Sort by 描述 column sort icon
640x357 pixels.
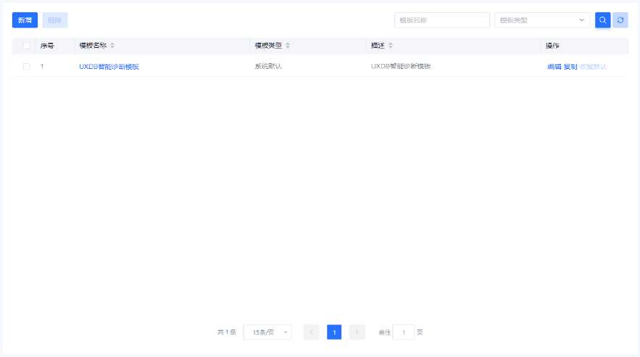coord(391,46)
